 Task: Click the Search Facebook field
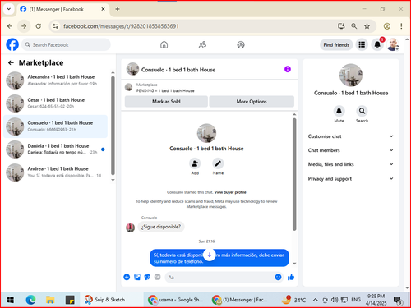pyautogui.click(x=66, y=44)
